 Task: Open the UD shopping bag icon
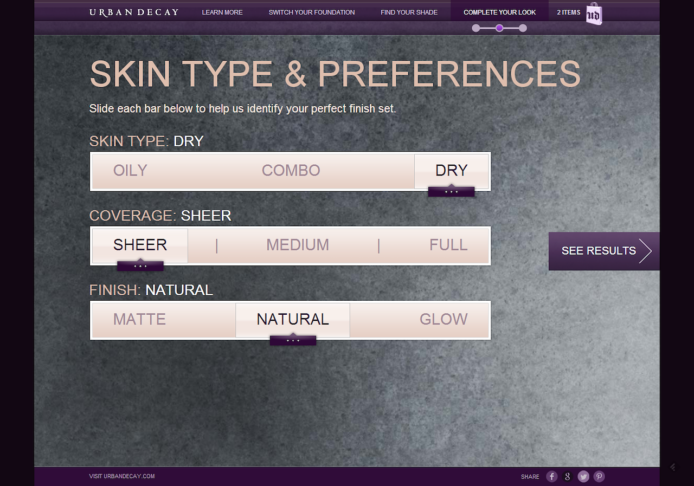pos(594,14)
